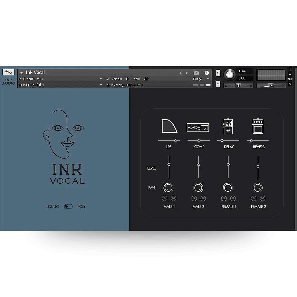Click the instrument volume slider
This screenshot has height=297, width=297.
pos(271,86)
